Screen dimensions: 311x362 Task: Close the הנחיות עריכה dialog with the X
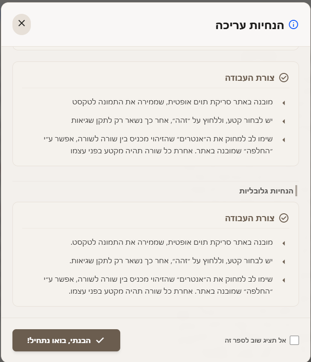pos(22,24)
